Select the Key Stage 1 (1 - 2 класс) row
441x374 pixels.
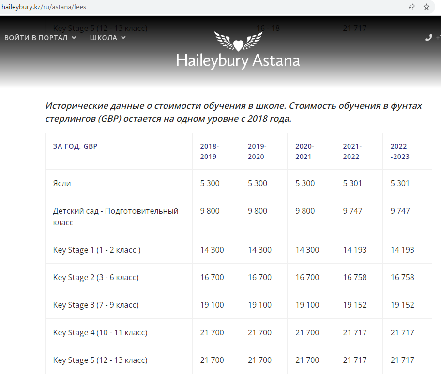click(x=97, y=250)
